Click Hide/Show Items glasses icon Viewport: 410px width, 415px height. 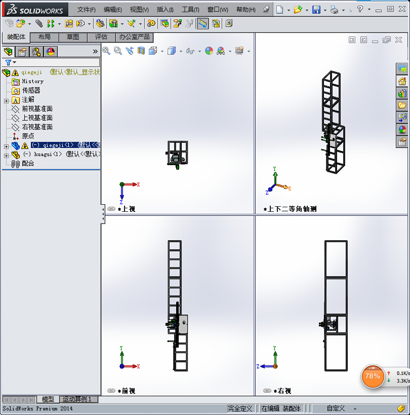pyautogui.click(x=190, y=51)
